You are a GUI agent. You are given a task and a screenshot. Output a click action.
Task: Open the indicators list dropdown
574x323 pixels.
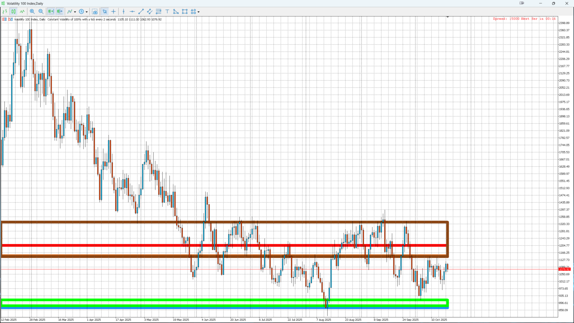pos(75,12)
